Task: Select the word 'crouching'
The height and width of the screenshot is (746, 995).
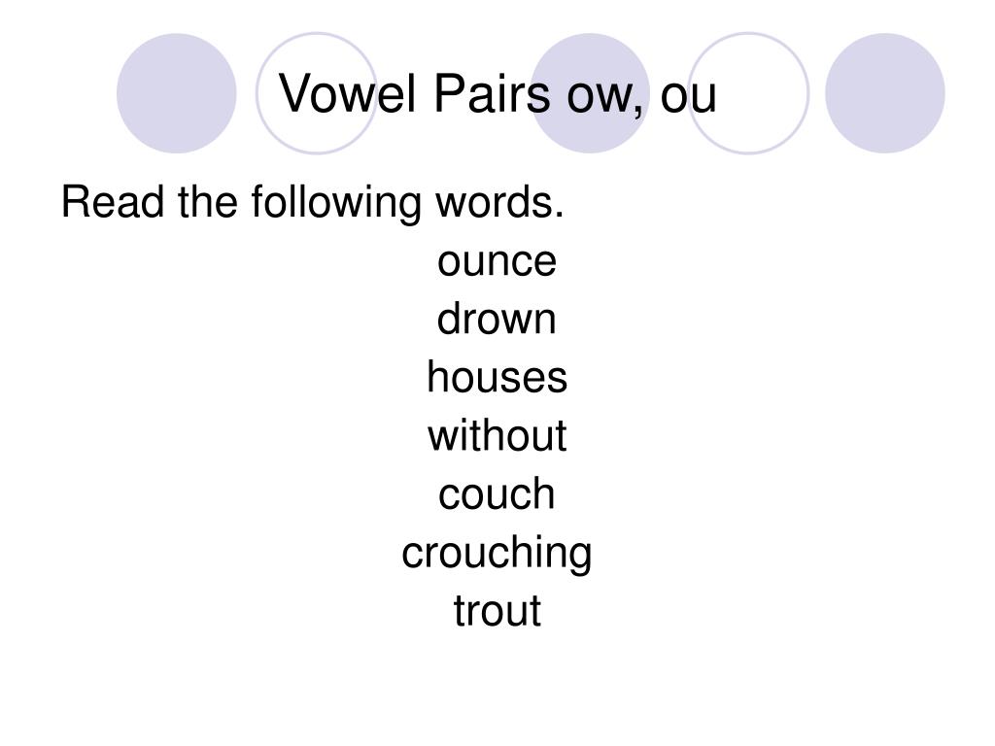Action: (497, 553)
